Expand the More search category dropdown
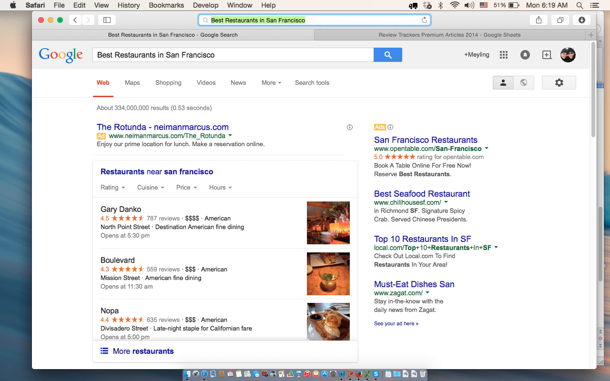 coord(271,82)
